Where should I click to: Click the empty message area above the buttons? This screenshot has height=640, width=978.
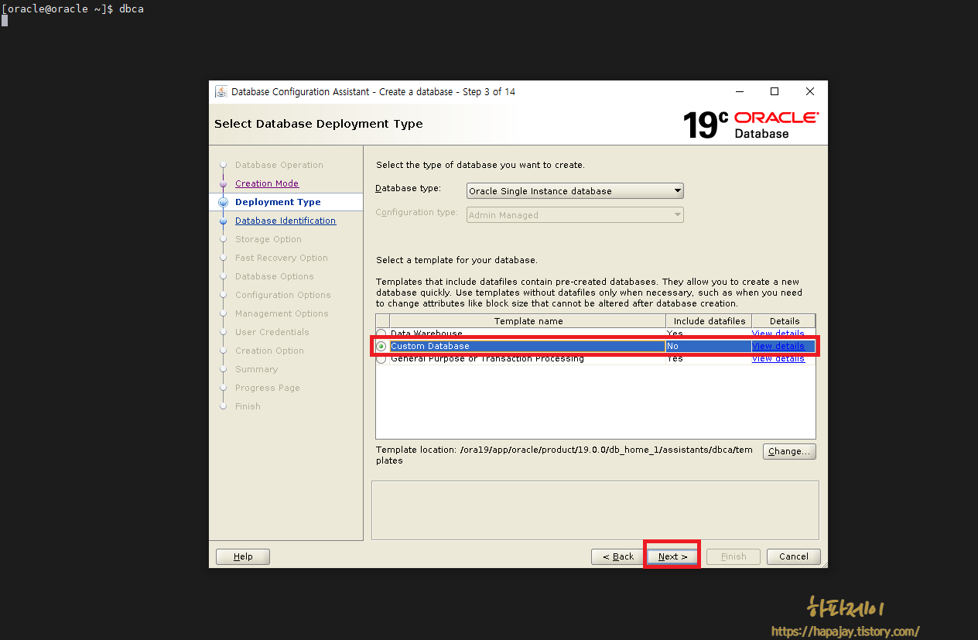click(x=595, y=510)
